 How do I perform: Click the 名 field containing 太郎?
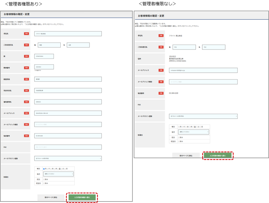coord(78,45)
